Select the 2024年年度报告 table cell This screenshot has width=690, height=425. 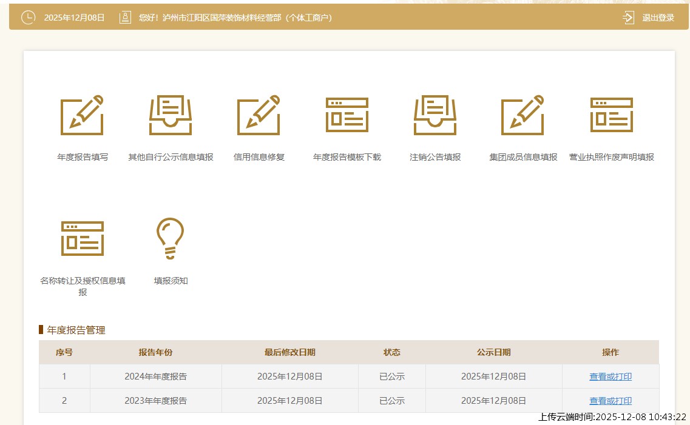[x=155, y=376]
